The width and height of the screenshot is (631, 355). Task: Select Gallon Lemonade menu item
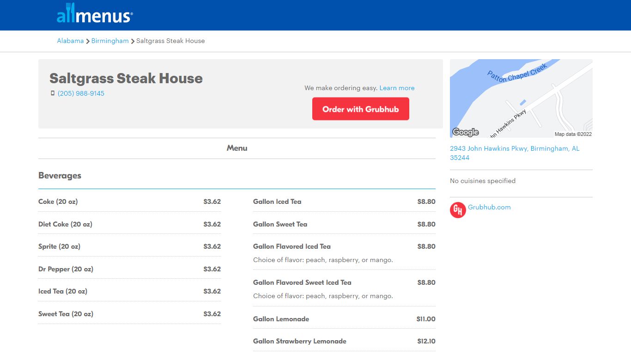pyautogui.click(x=281, y=319)
